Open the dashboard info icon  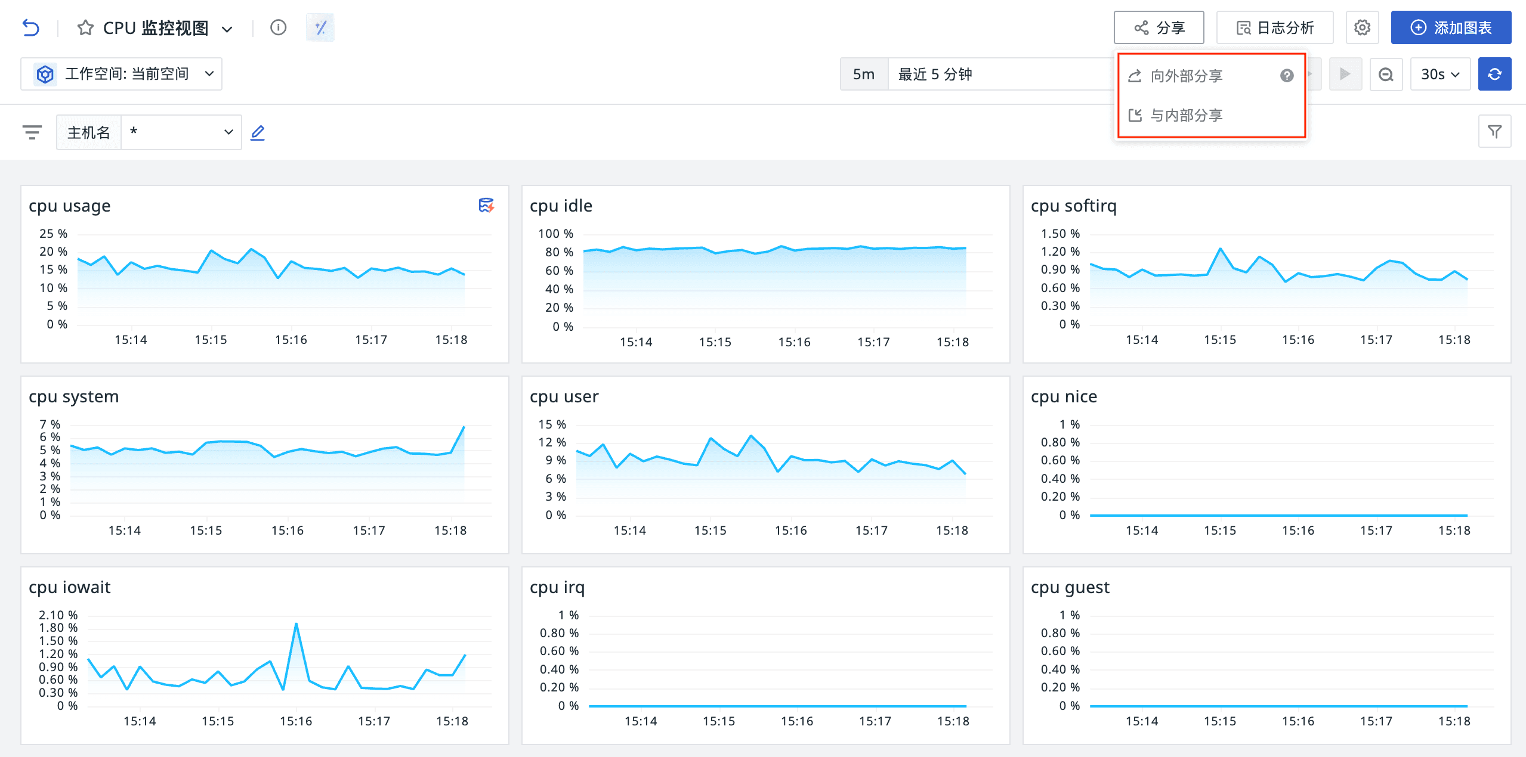click(x=278, y=28)
